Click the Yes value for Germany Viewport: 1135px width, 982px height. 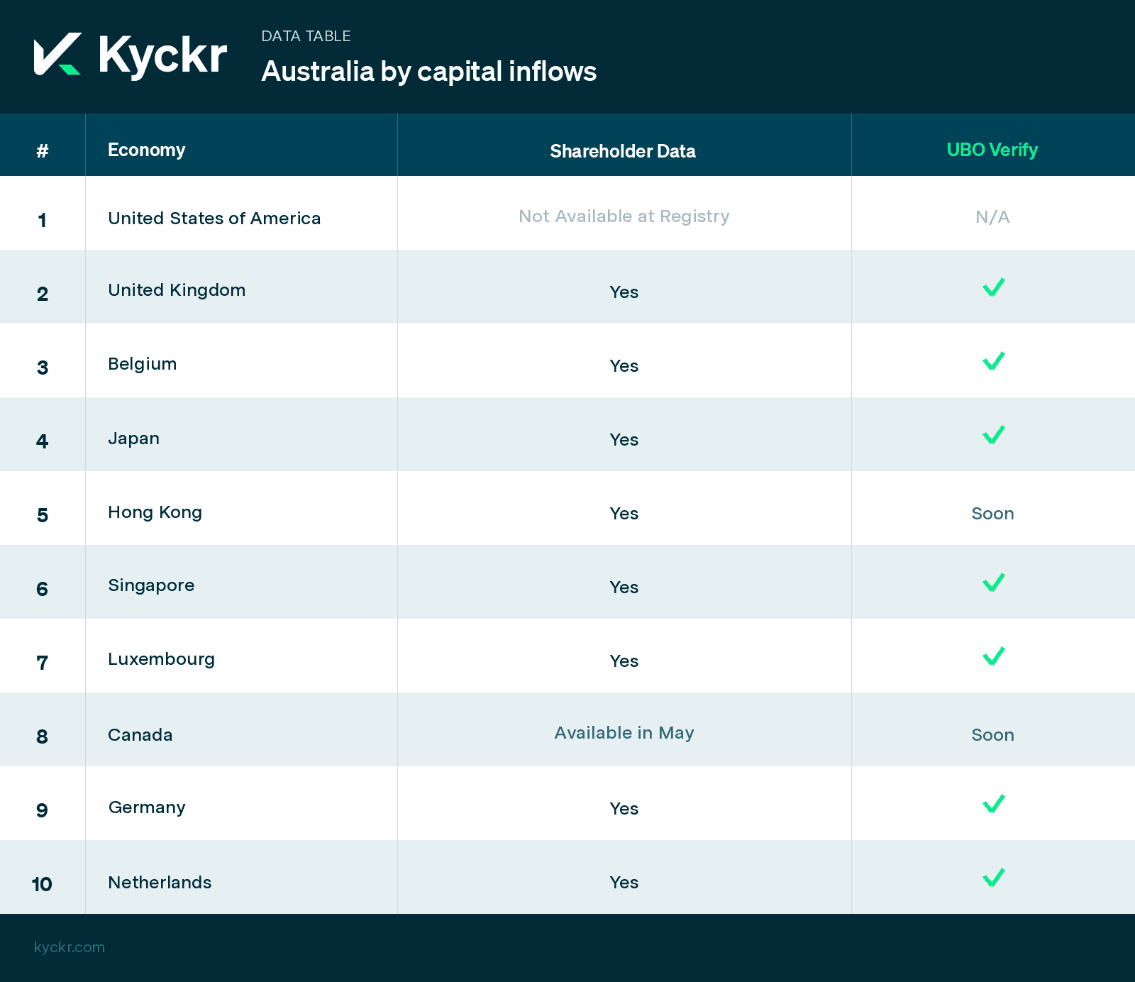click(x=624, y=809)
